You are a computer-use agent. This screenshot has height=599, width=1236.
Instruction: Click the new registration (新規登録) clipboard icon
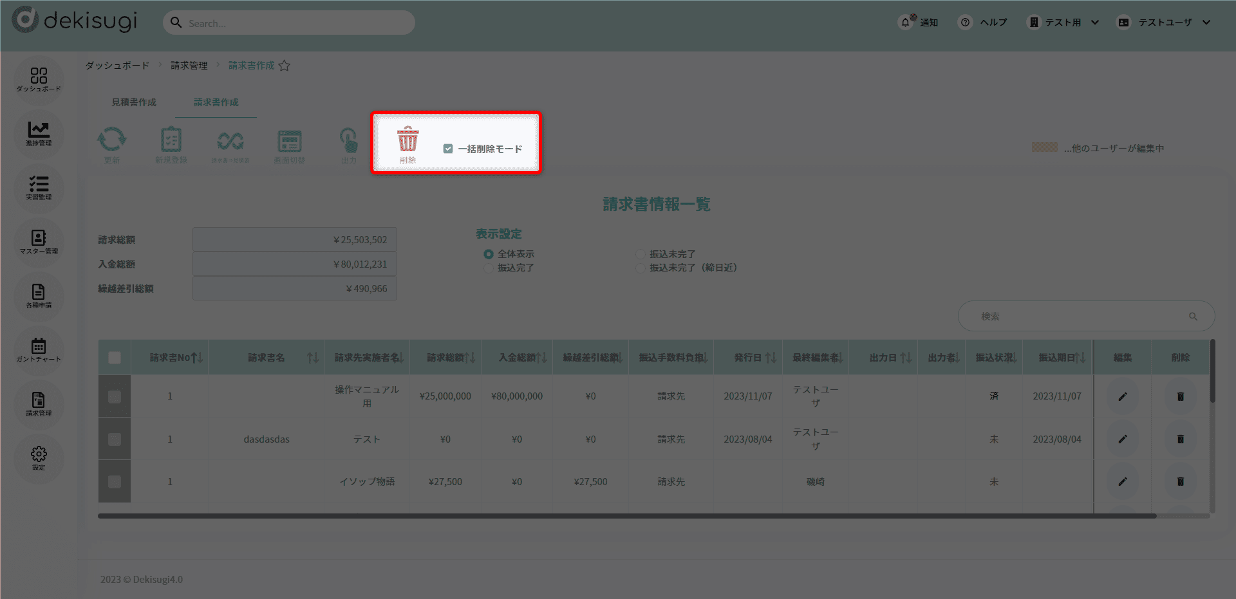tap(171, 140)
